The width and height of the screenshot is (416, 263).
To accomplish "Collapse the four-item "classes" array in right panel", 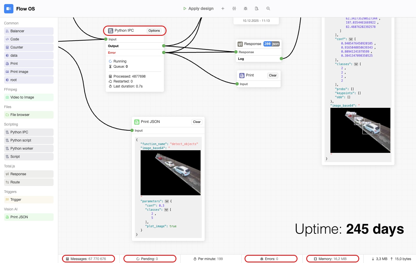I will point(356,64).
